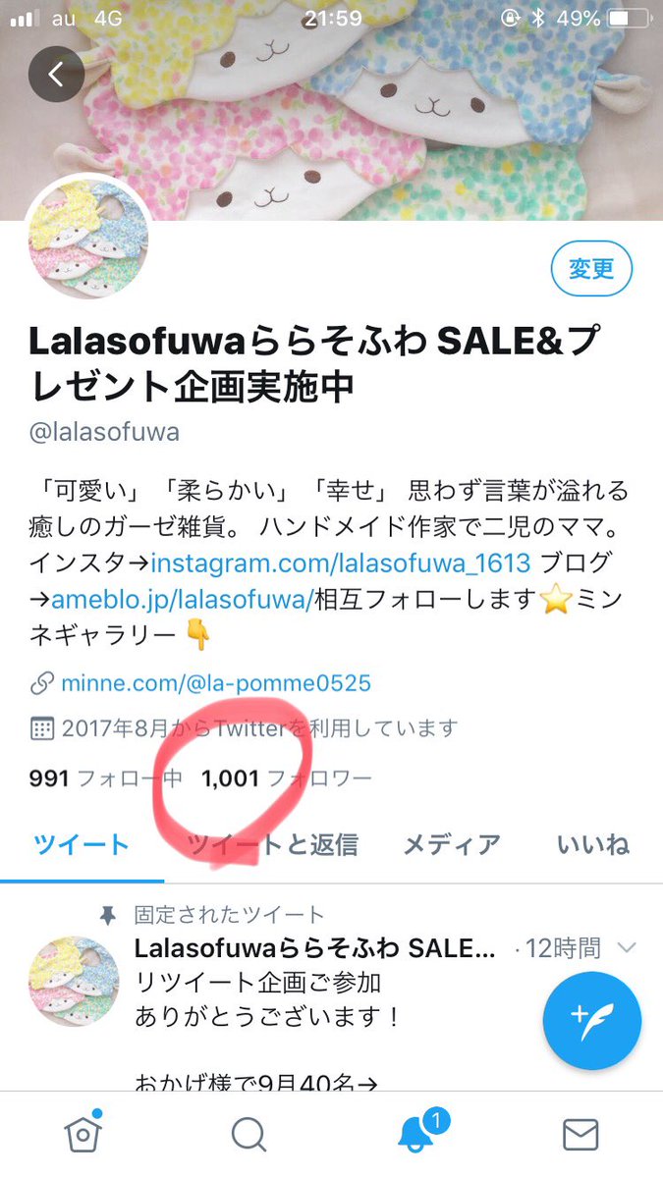Select the いいね tab

coord(592,844)
